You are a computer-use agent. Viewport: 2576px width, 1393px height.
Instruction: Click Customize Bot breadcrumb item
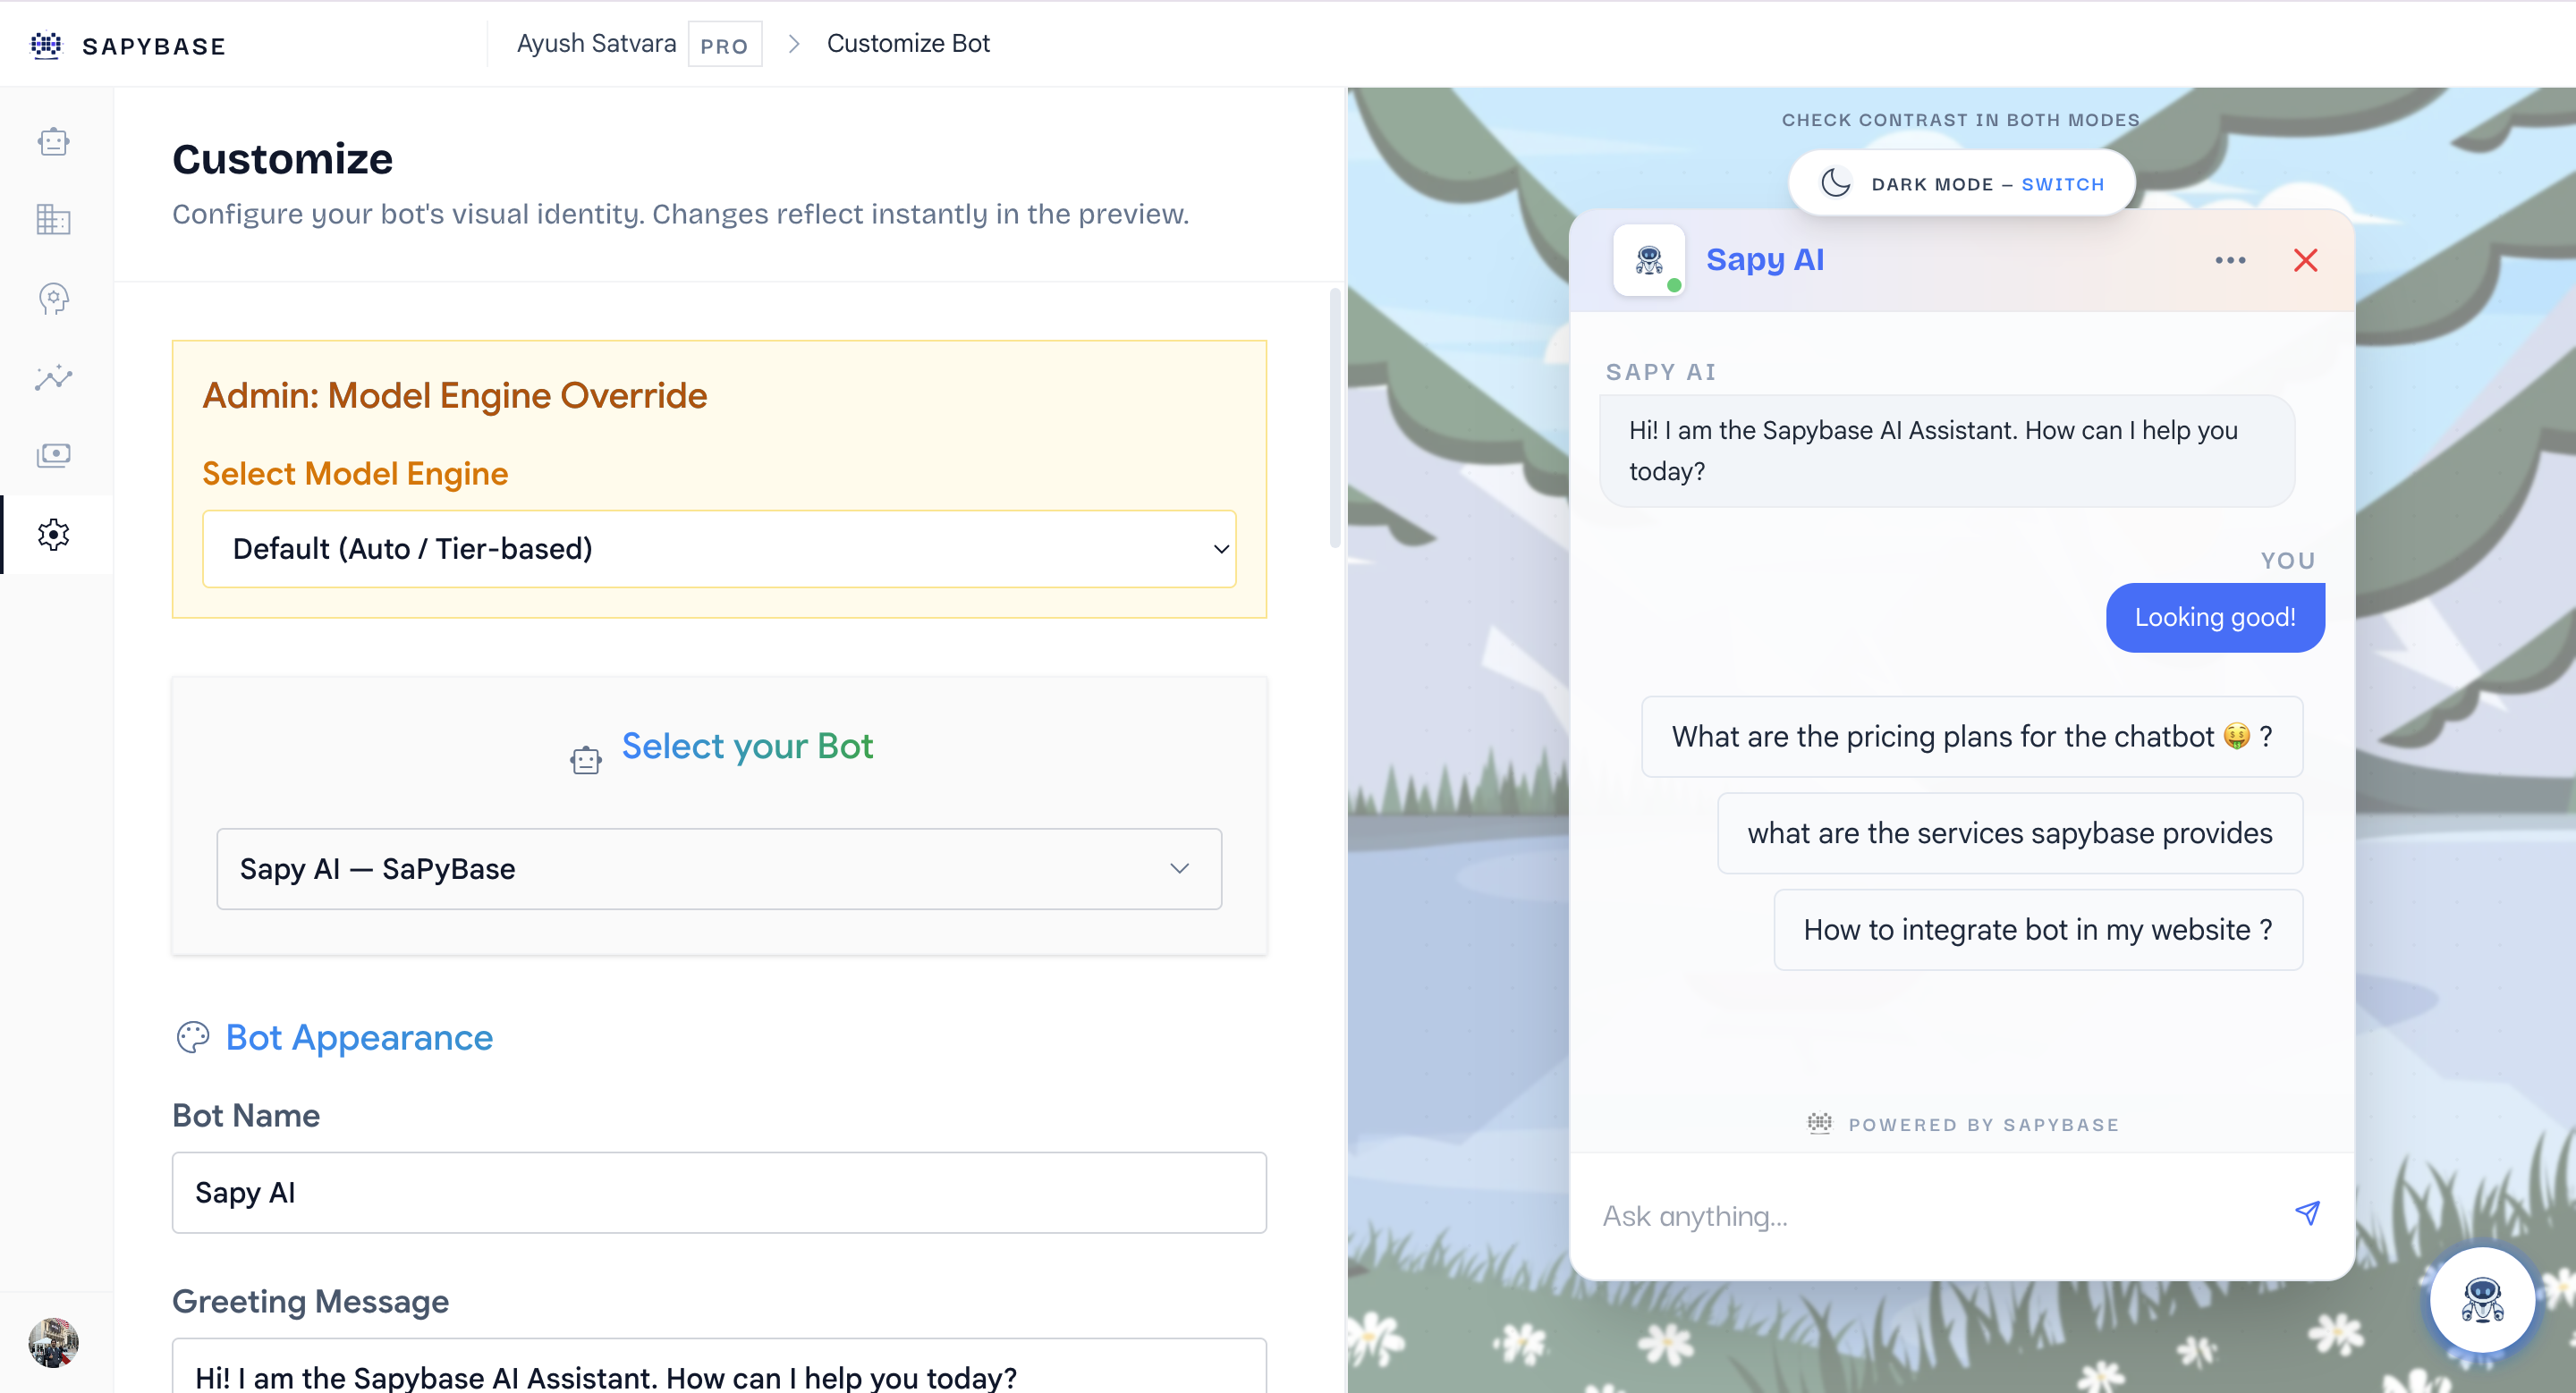tap(908, 44)
